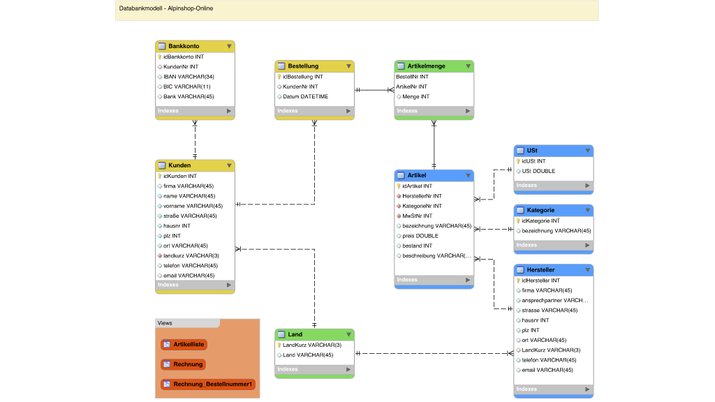The width and height of the screenshot is (715, 402).
Task: Collapse the Kunden table with header arrow
Action: coord(228,165)
